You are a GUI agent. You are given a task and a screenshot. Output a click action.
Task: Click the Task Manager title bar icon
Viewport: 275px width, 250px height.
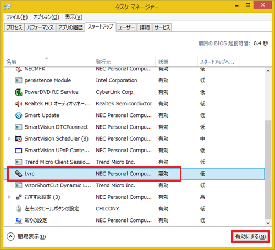coord(8,7)
